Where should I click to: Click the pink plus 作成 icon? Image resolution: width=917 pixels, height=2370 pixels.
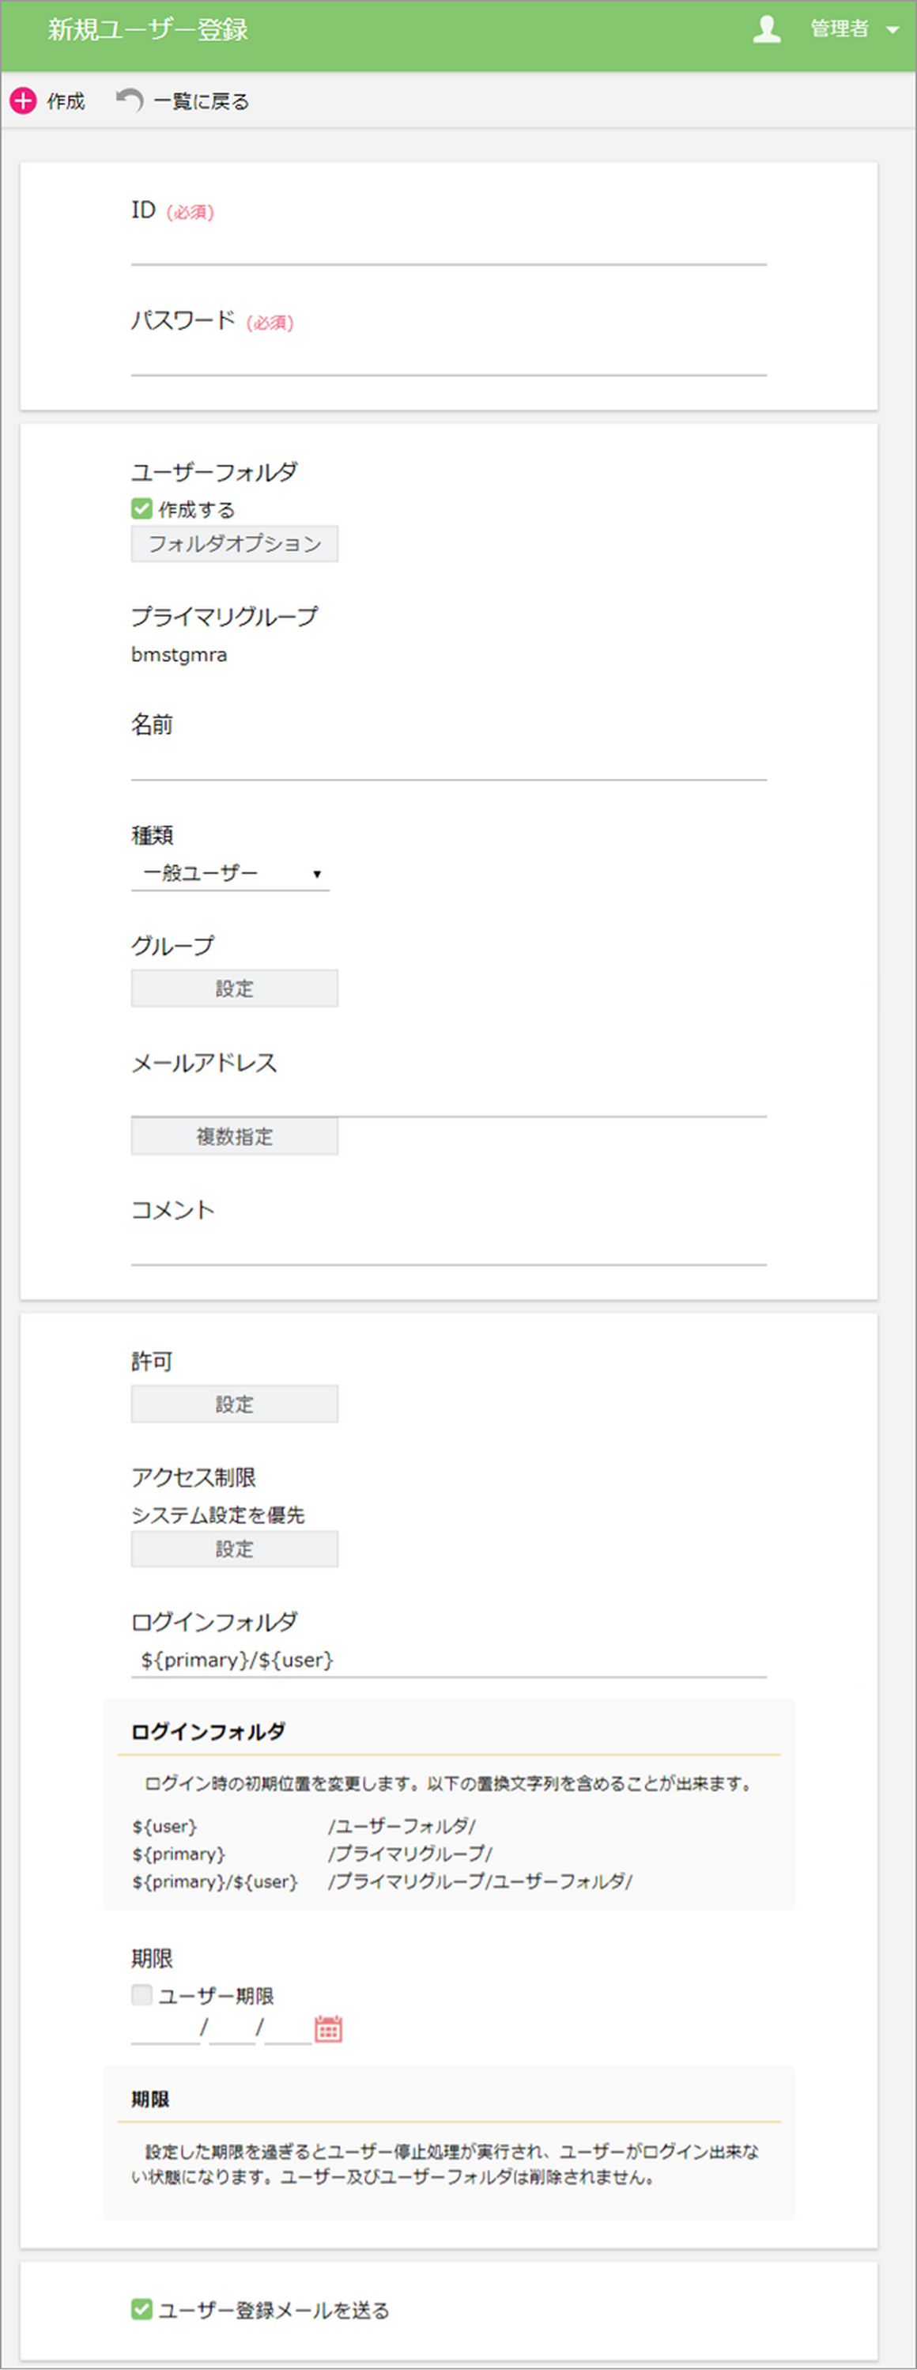click(21, 101)
